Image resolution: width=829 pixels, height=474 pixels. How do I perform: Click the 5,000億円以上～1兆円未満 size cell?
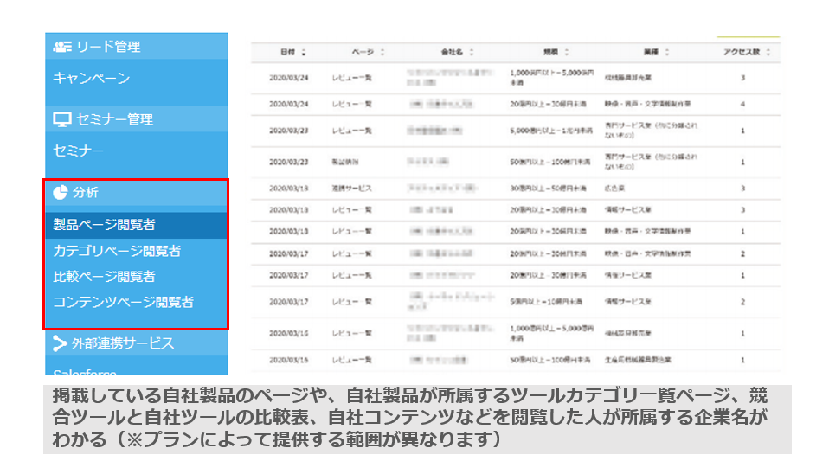551,131
